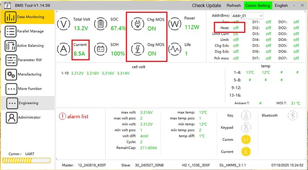308x170 pixels.
Task: Switch to Parameter RW tab
Action: coord(28,60)
